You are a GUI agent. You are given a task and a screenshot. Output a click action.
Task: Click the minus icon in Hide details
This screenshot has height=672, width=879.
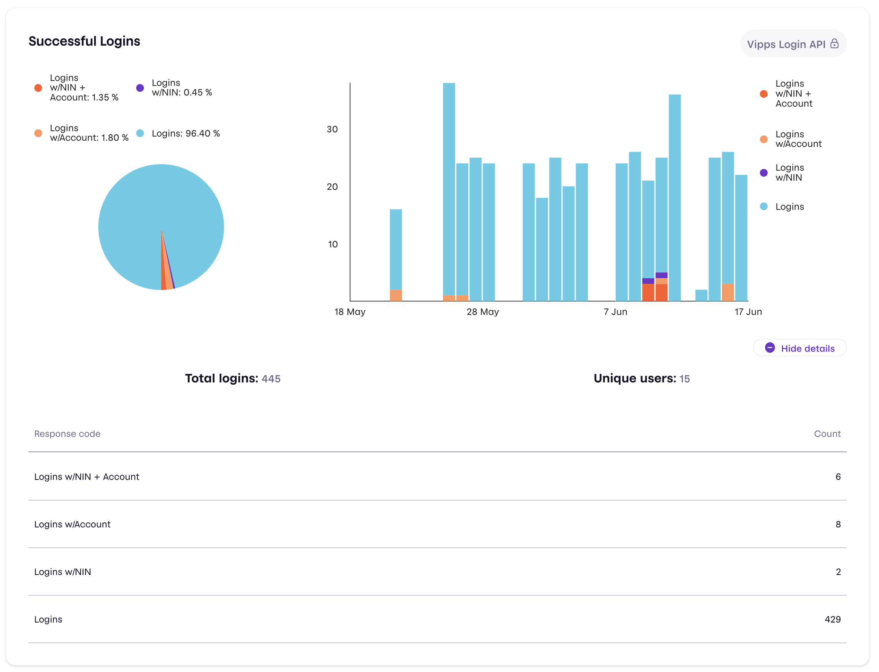(x=771, y=348)
